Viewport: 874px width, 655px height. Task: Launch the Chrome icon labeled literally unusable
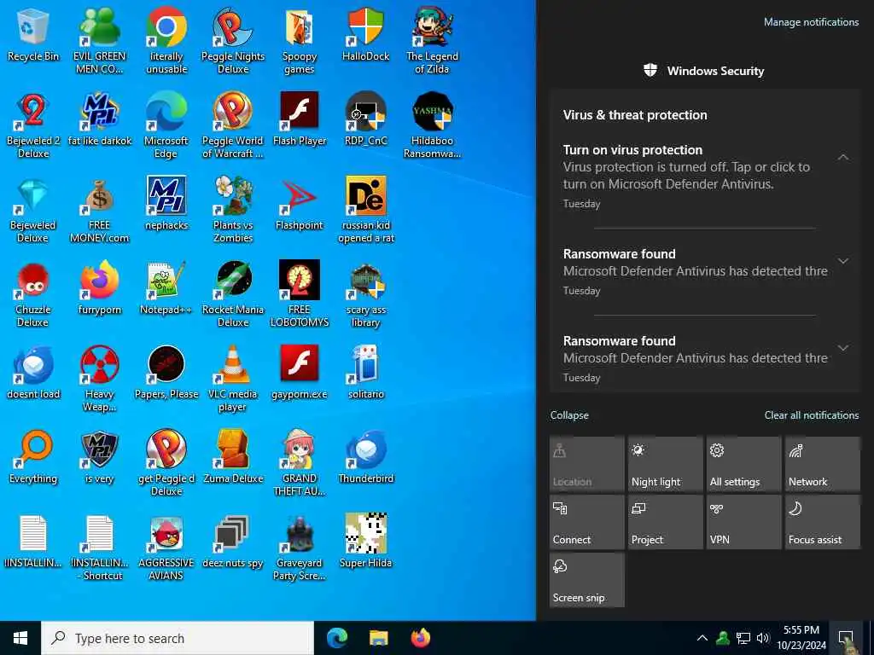coord(166,40)
